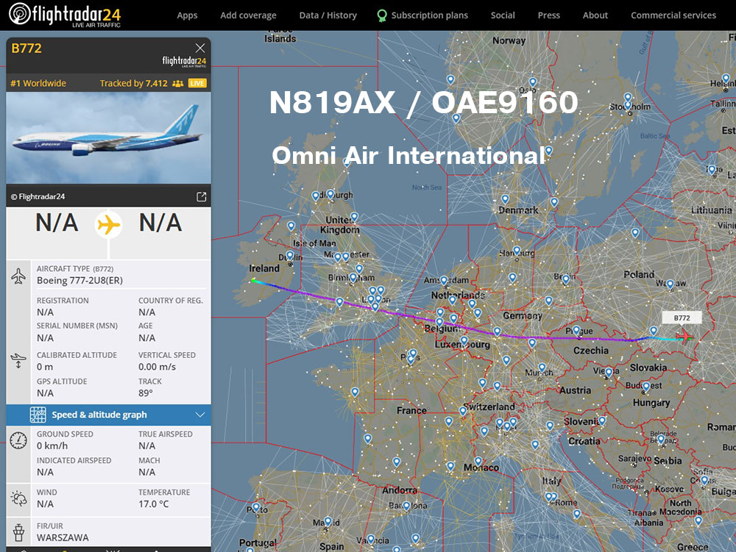Click the airport pin near Warsaw
The width and height of the screenshot is (736, 552).
pyautogui.click(x=670, y=284)
